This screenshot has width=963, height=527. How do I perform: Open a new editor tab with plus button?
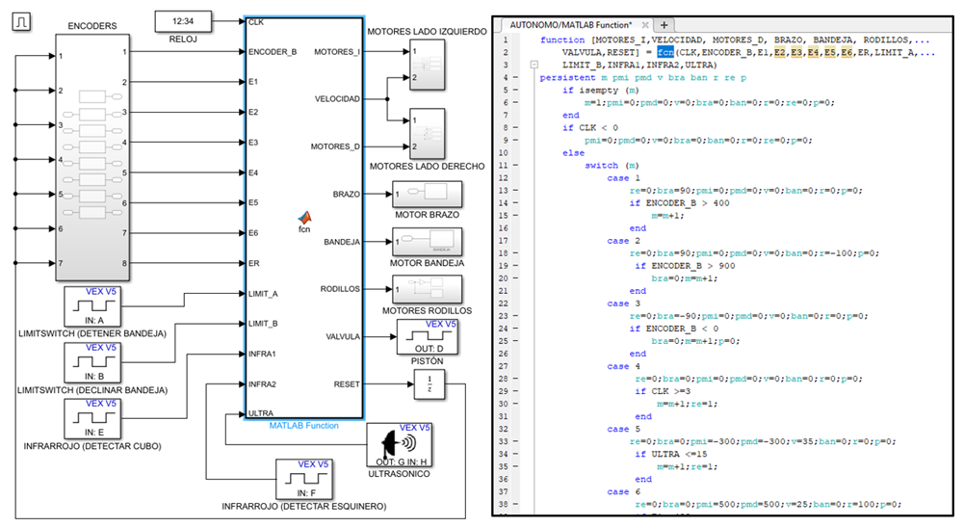coord(665,24)
